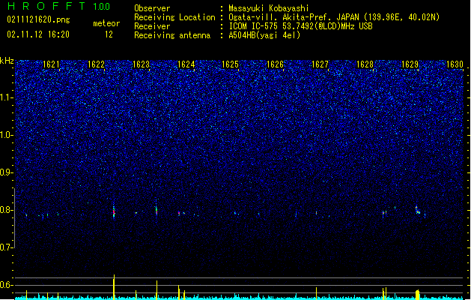Click the observer name Masayuki Kobayashi
471x300 pixels.
pyautogui.click(x=269, y=8)
